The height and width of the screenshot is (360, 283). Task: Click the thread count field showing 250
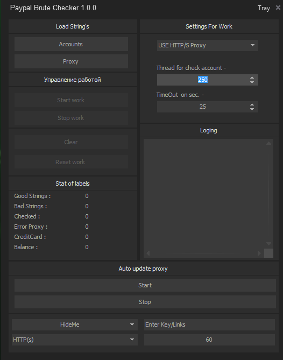(203, 80)
